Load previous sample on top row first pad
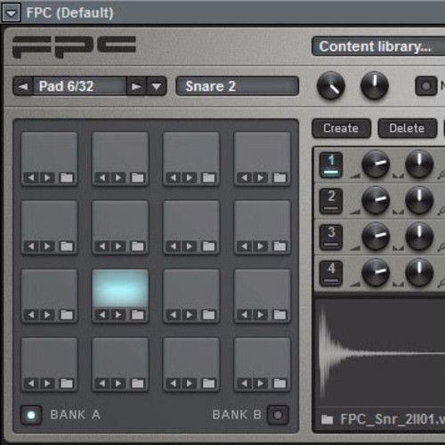445x445 pixels. coord(31,178)
